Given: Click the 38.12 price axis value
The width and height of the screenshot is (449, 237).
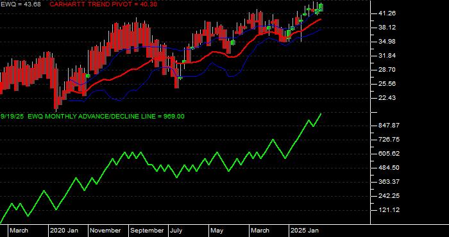Looking at the screenshot, I should click(x=387, y=28).
